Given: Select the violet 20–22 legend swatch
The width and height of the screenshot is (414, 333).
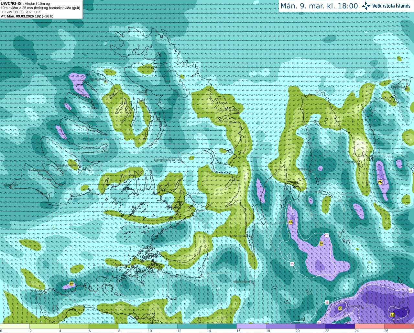Looking at the screenshot, I should click(310, 326).
